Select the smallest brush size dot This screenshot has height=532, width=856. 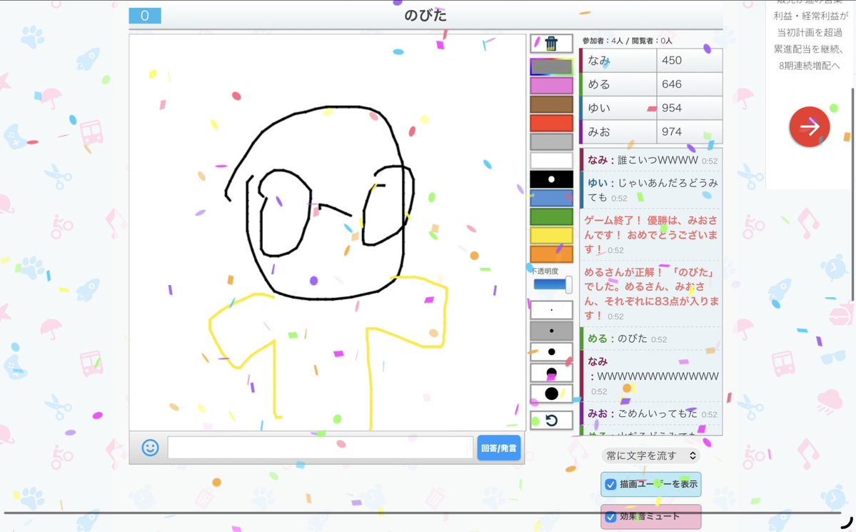[551, 310]
